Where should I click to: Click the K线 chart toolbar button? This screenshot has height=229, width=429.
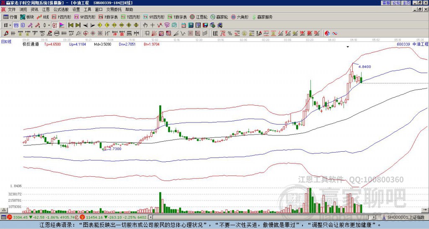(43, 17)
